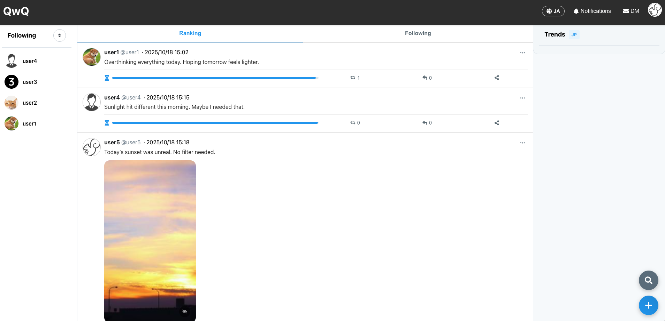The image size is (665, 321).
Task: Expand the Following list sort dropdown
Action: pyautogui.click(x=60, y=35)
